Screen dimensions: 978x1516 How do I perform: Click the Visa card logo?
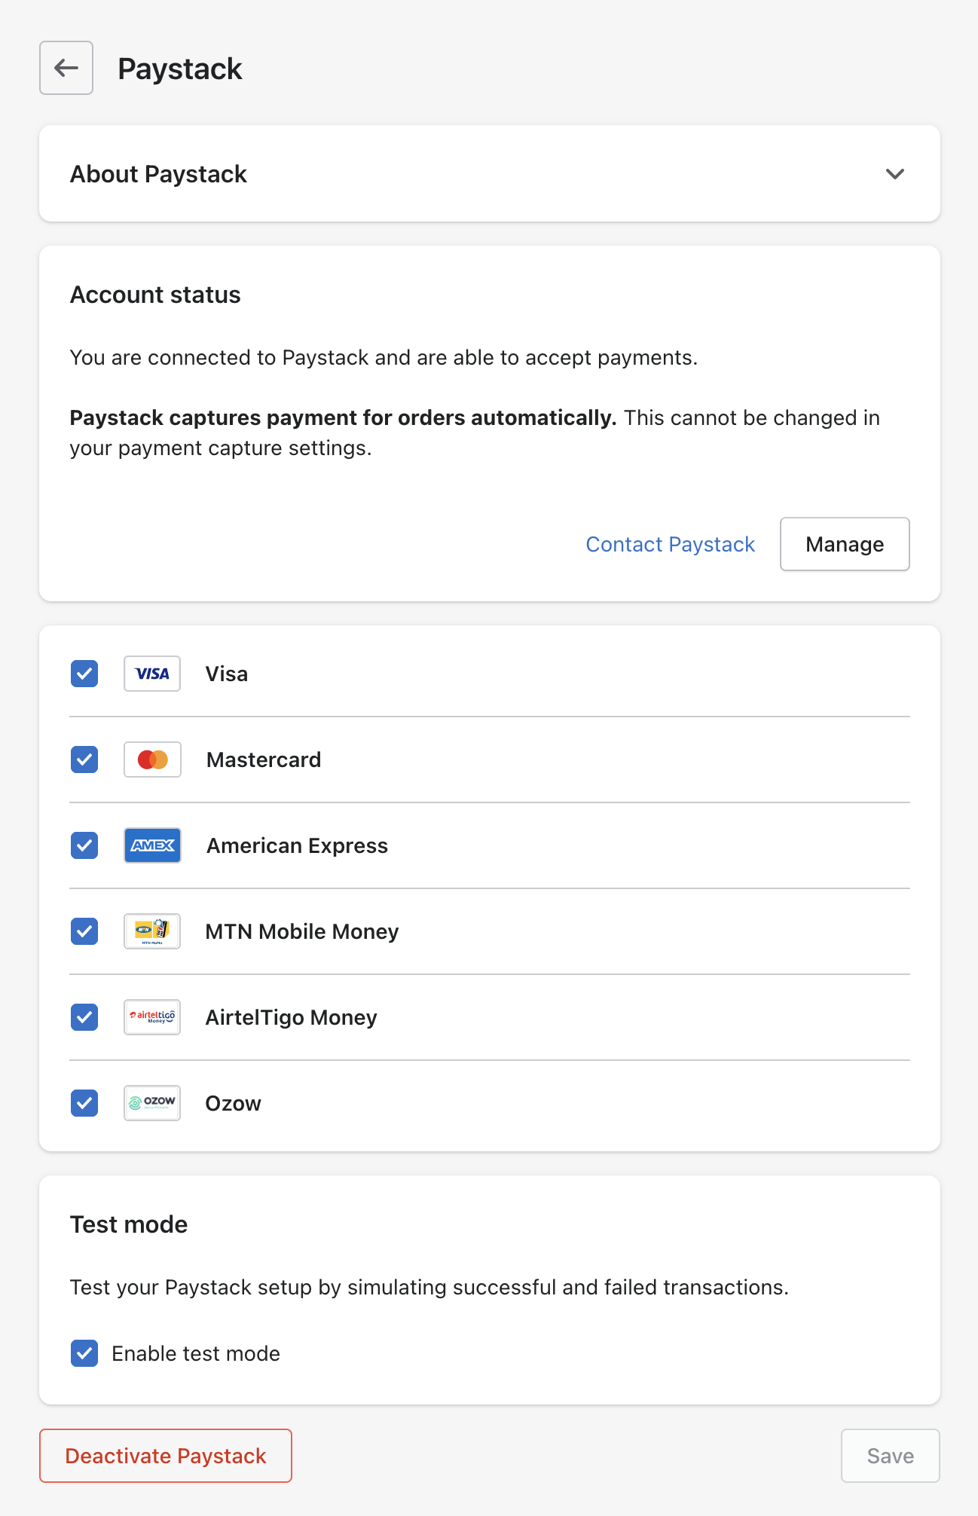coord(152,674)
